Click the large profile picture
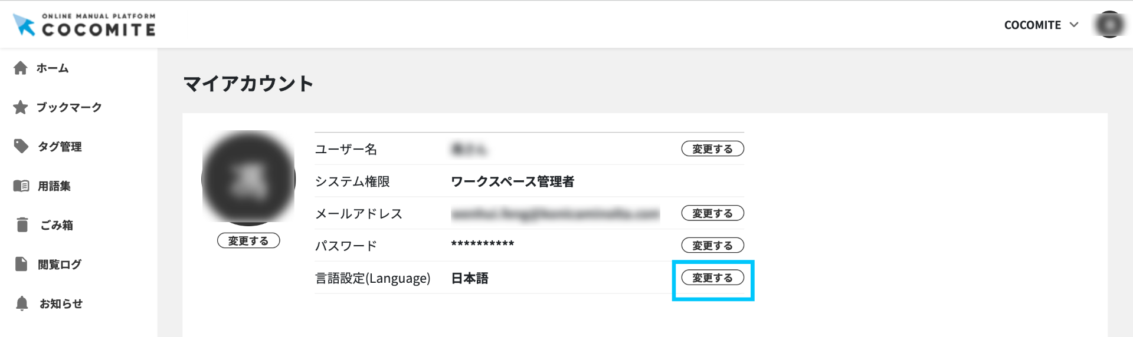 pos(248,178)
